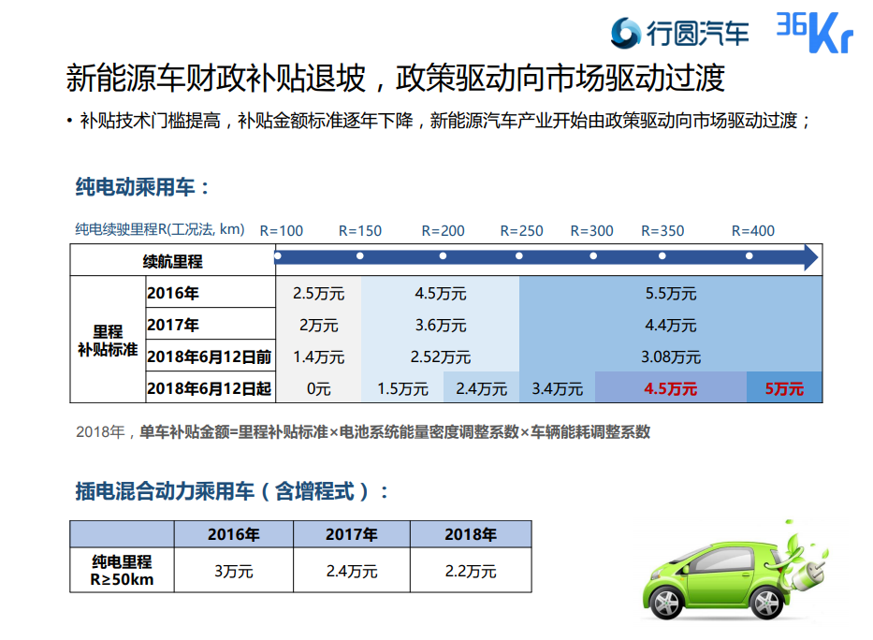Image resolution: width=873 pixels, height=640 pixels.
Task: Click the 续航里程 header cell
Action: click(172, 260)
